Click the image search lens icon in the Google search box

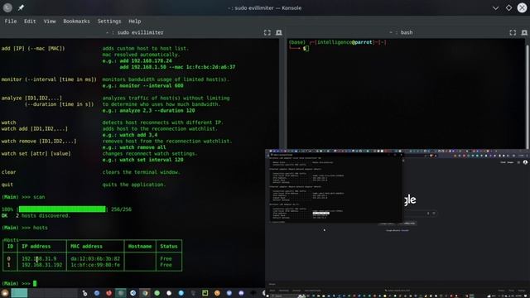[434, 214]
